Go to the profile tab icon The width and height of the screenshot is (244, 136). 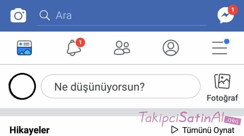pyautogui.click(x=171, y=48)
